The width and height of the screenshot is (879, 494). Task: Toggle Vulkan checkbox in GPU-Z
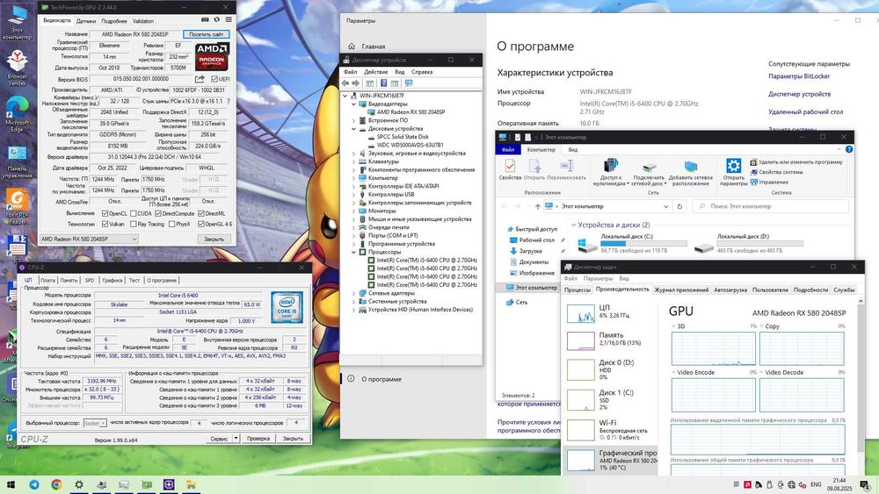[105, 224]
